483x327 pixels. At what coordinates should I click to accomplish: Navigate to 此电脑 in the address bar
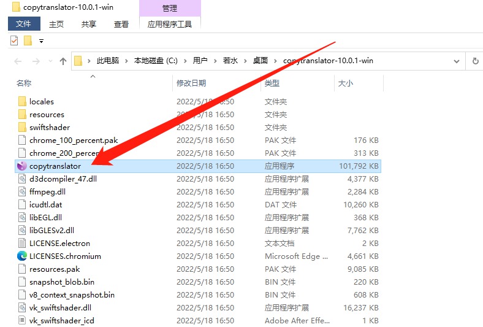tap(107, 61)
